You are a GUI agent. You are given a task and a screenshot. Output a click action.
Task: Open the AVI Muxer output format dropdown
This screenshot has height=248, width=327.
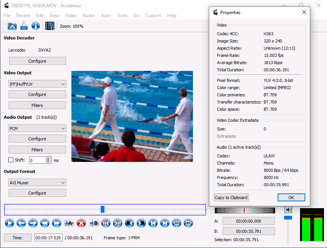[37, 183]
